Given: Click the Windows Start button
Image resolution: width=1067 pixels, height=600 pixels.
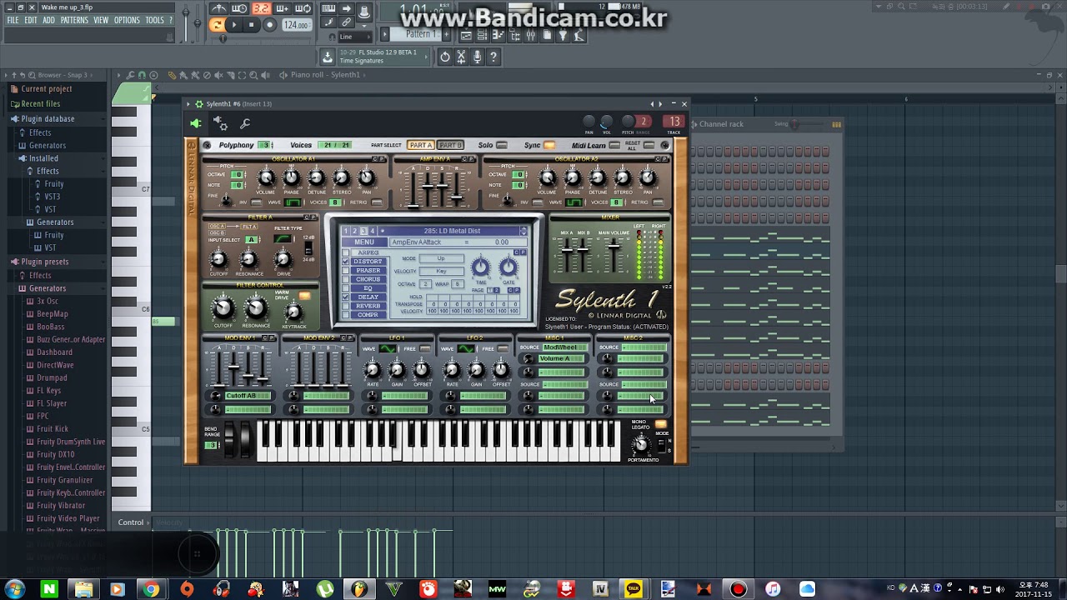Looking at the screenshot, I should click(15, 590).
